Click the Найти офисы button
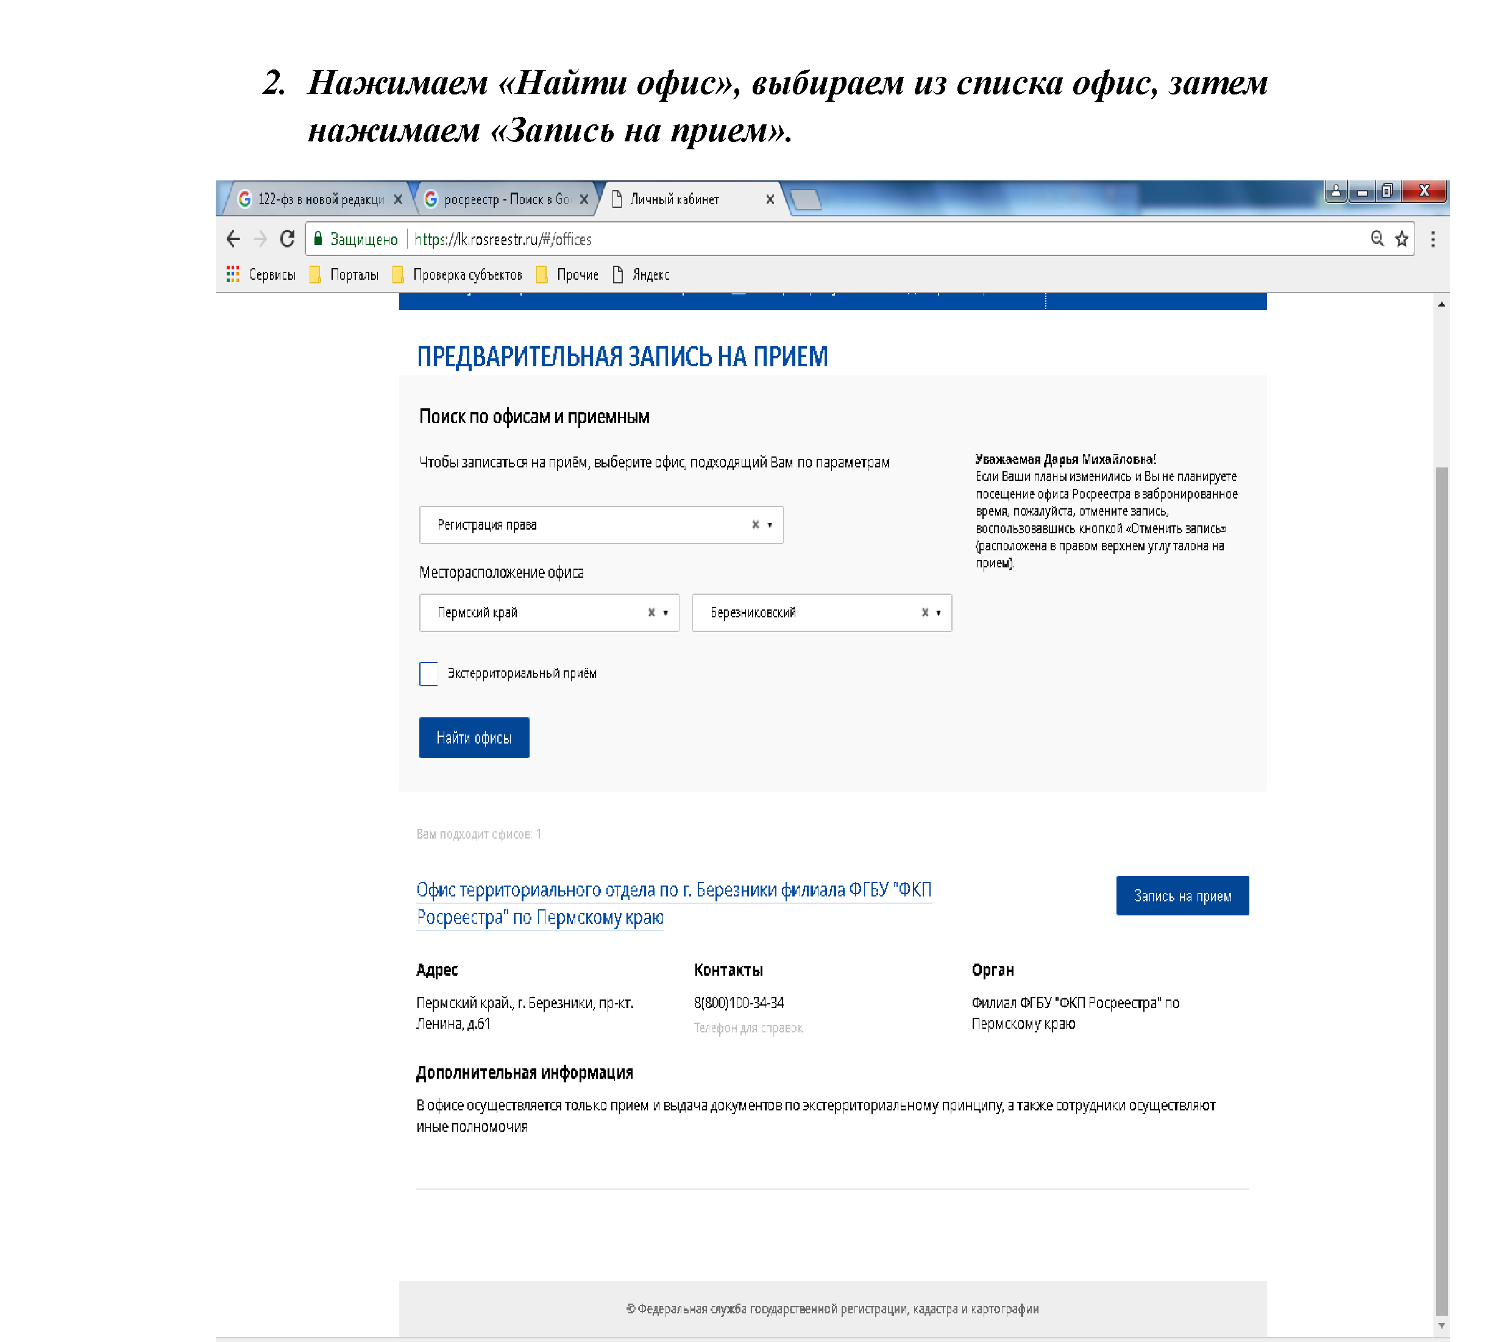 [x=474, y=737]
